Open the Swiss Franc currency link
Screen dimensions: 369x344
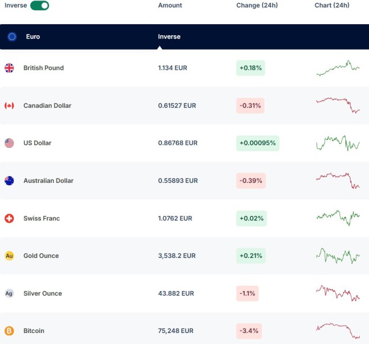click(42, 218)
